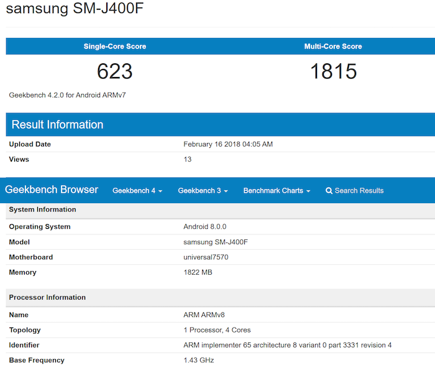Viewport: 435px width, 376px height.
Task: Expand the Geekbench 3 dropdown menu
Action: 203,191
